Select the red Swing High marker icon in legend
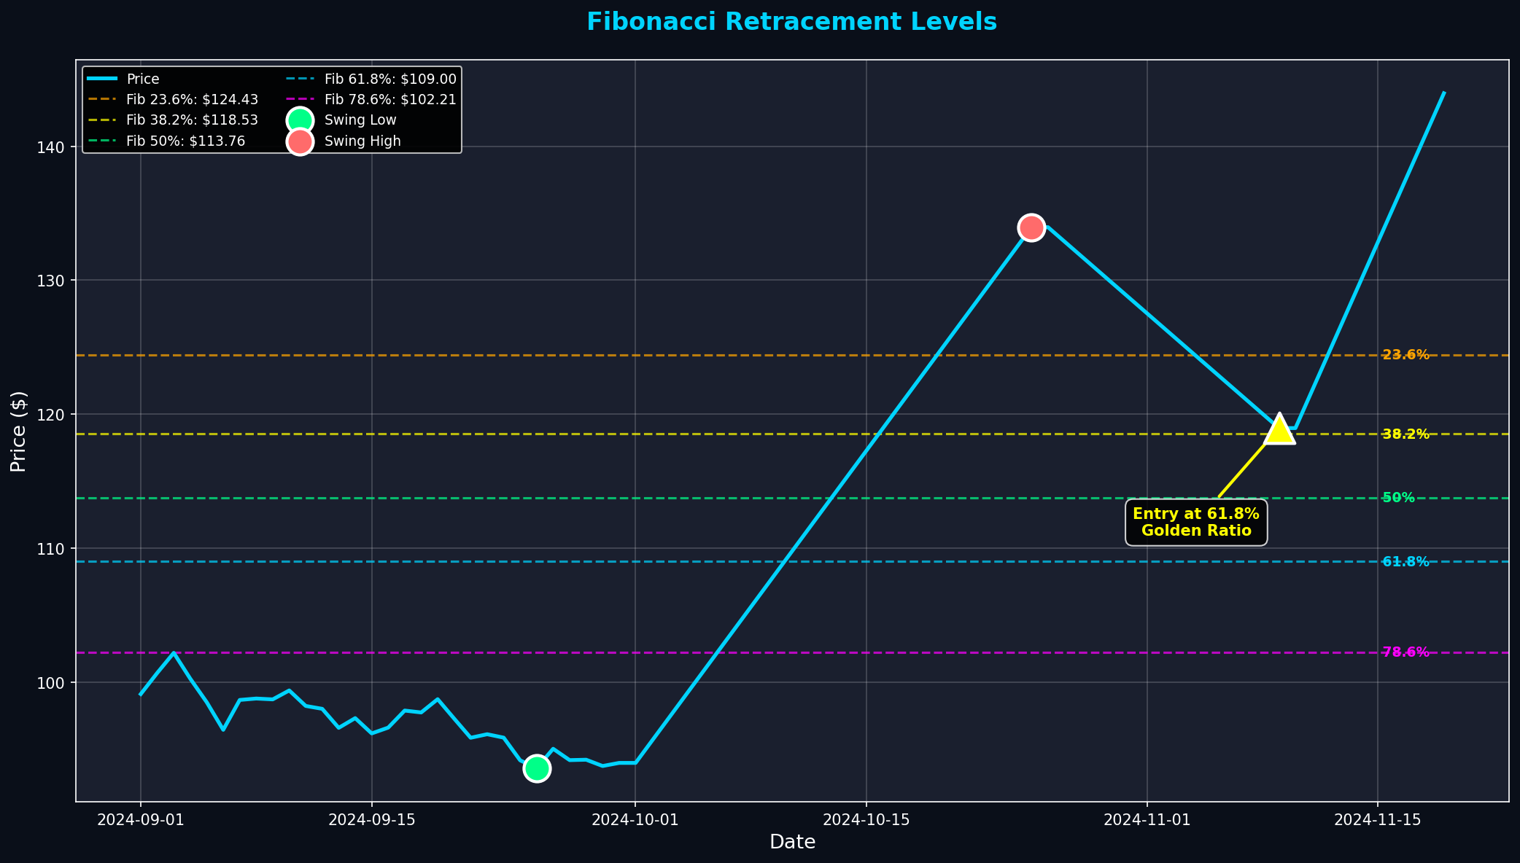1520x863 pixels. [x=298, y=141]
